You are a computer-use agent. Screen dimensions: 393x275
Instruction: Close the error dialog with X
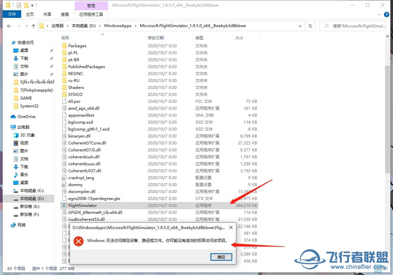point(231,227)
